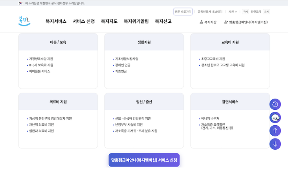Viewport: 288px width, 170px height.
Task: Click the 임신 / 출산 card header
Action: [x=144, y=102]
